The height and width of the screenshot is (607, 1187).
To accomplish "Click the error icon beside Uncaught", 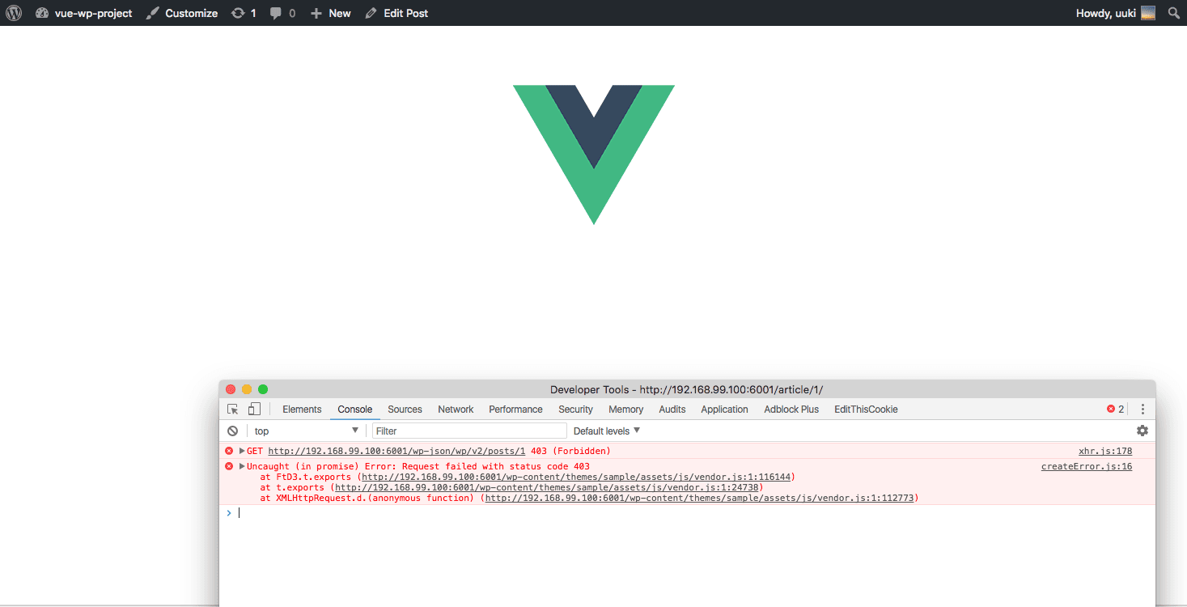I will (x=229, y=466).
